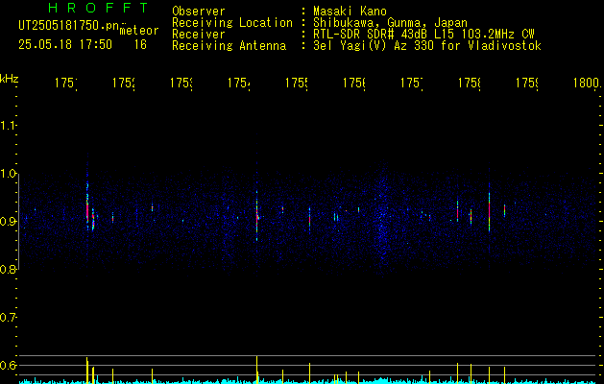This screenshot has width=604, height=384.
Task: Click the 1800 time axis label
Action: point(587,83)
